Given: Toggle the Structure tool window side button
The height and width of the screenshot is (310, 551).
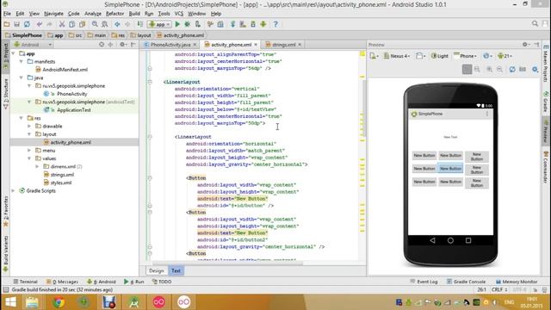Looking at the screenshot, I should point(6,93).
